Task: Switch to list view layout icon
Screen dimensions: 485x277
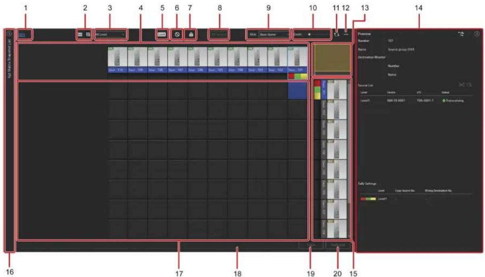Action: click(80, 35)
